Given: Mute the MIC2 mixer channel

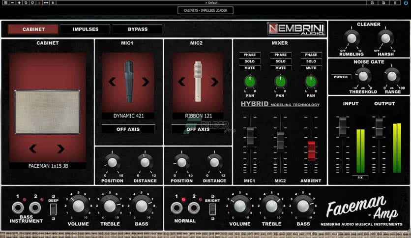Looking at the screenshot, I should (x=280, y=68).
